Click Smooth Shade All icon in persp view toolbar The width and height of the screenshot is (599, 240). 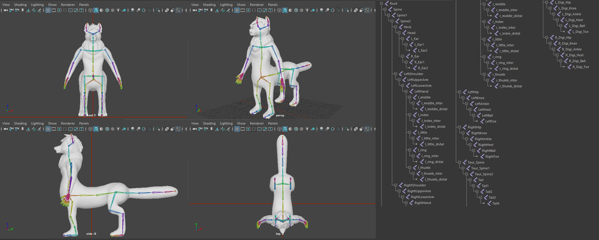click(x=285, y=10)
